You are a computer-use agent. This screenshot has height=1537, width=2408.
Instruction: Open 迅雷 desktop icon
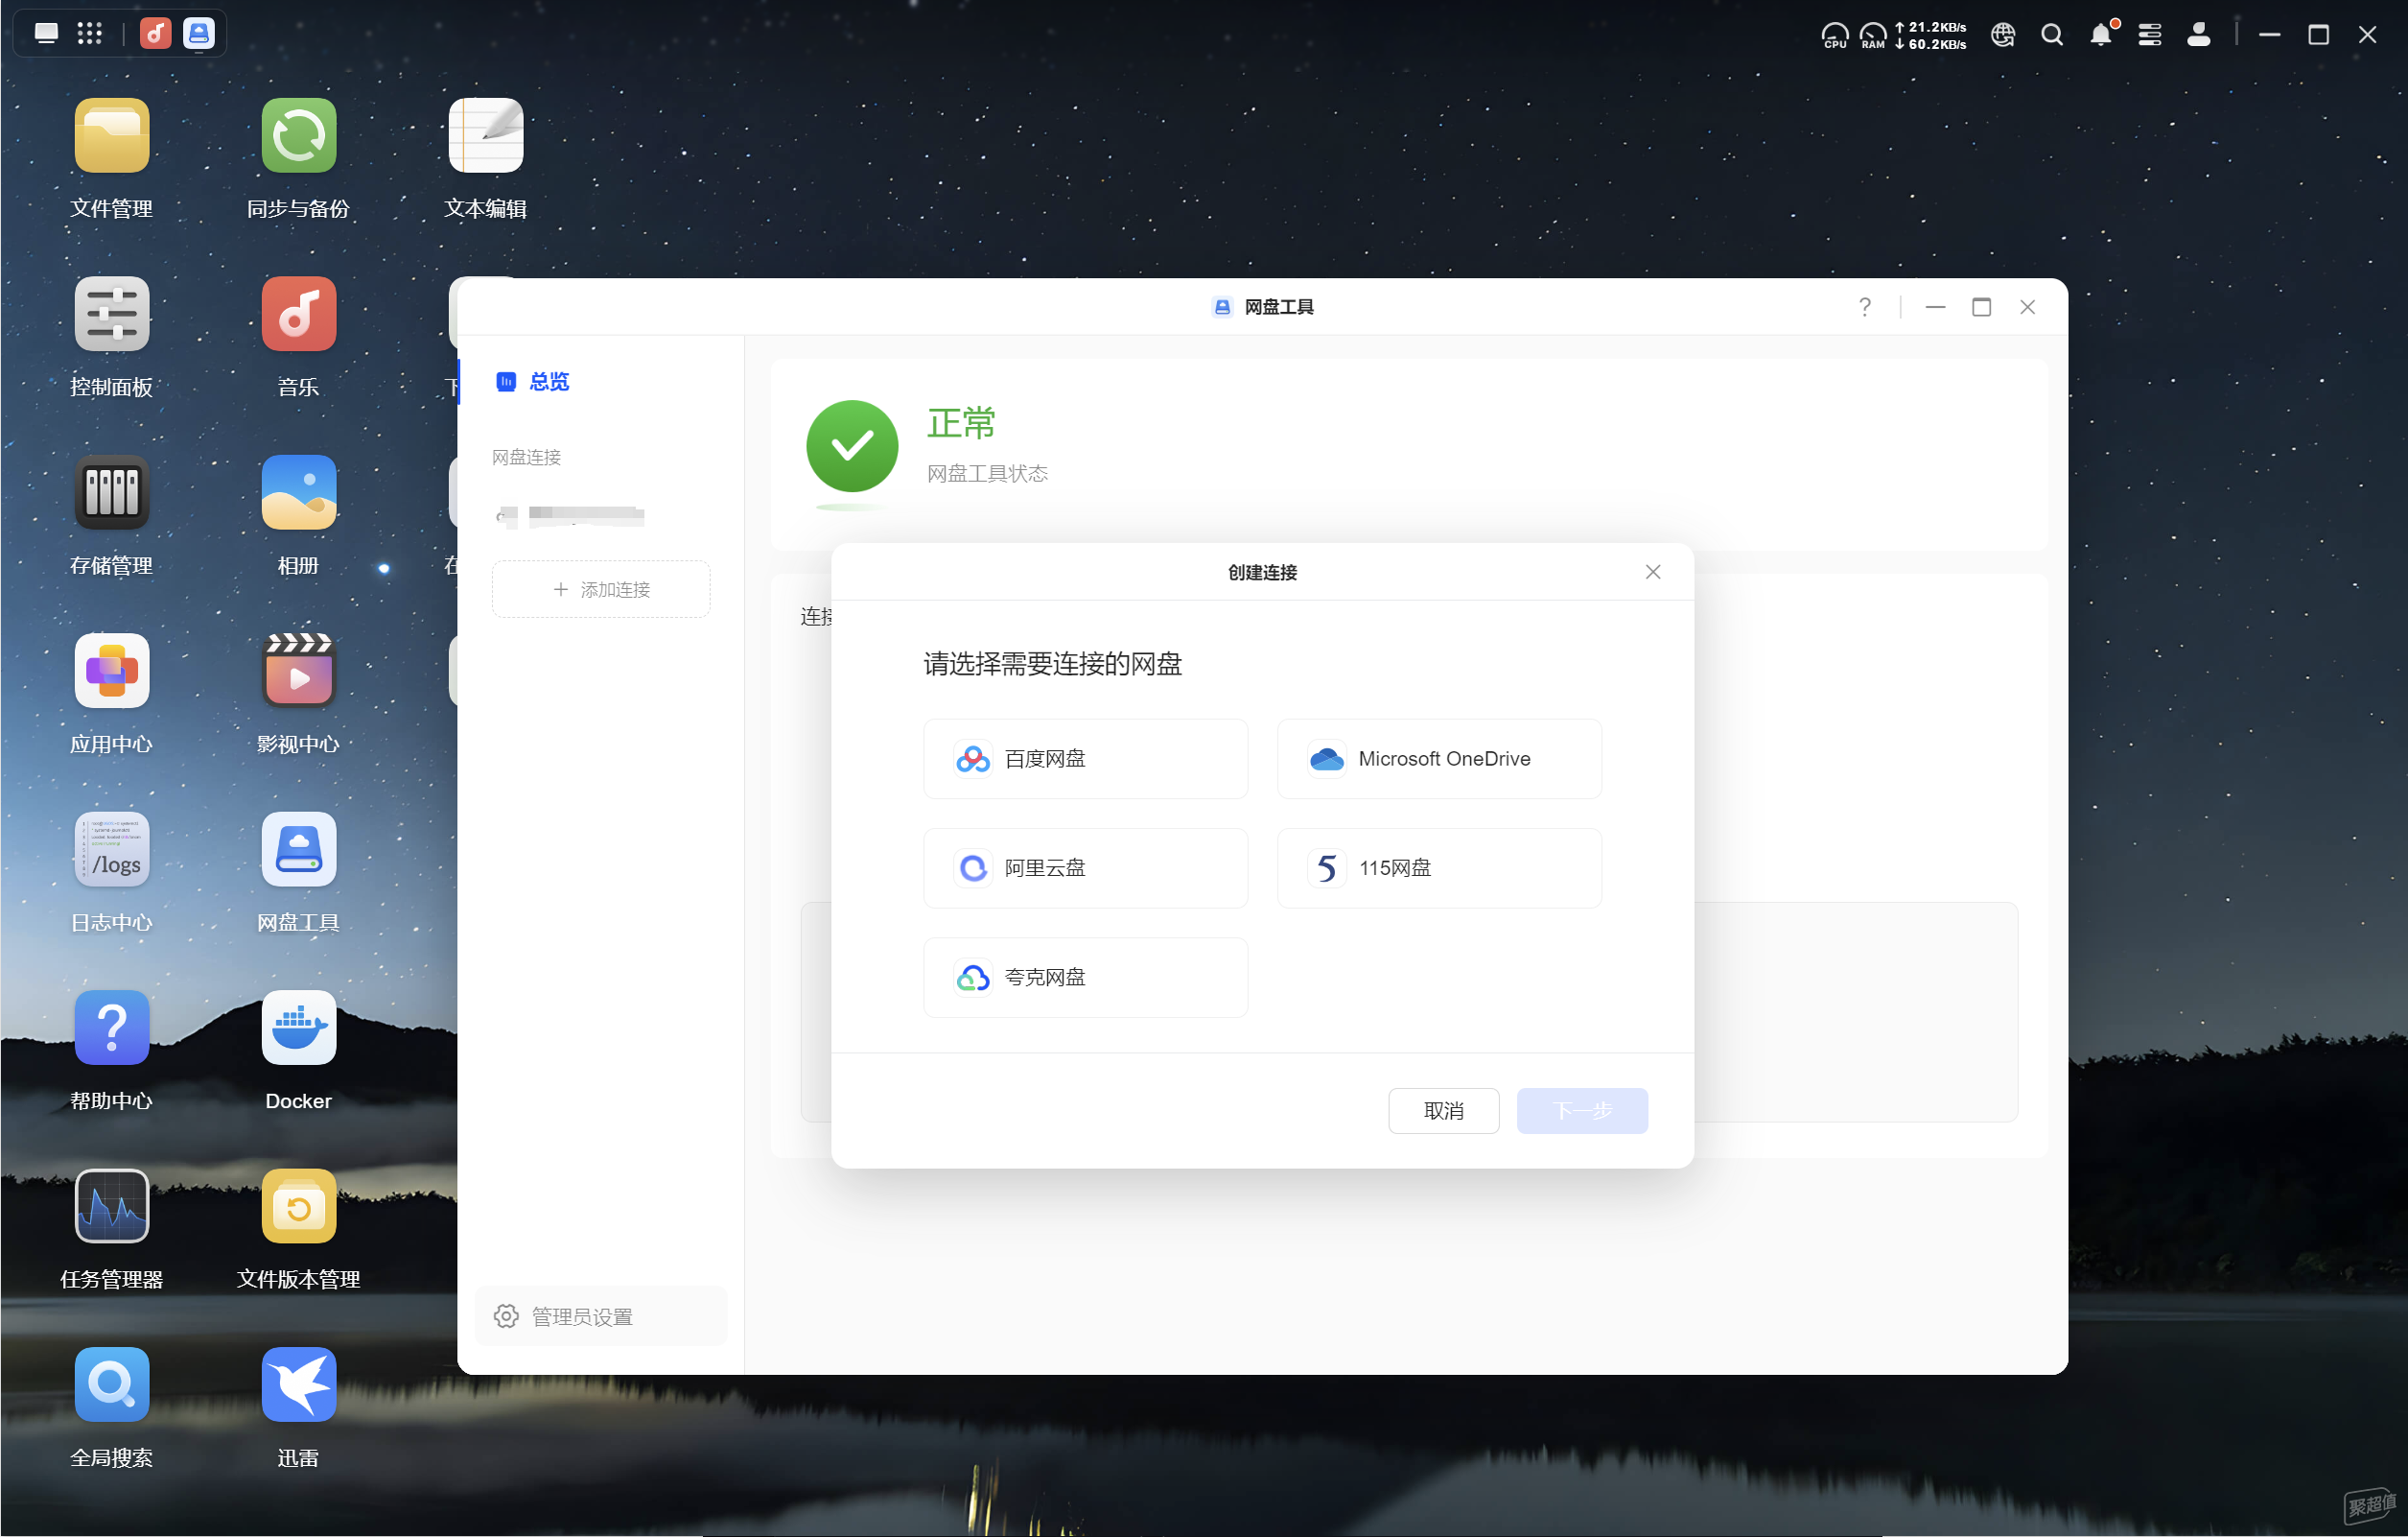(298, 1384)
